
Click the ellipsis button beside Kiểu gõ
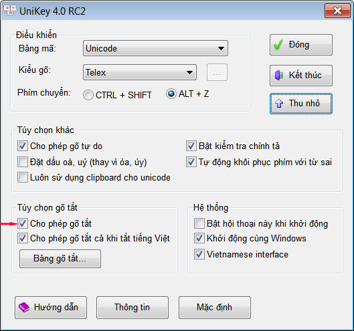(217, 72)
